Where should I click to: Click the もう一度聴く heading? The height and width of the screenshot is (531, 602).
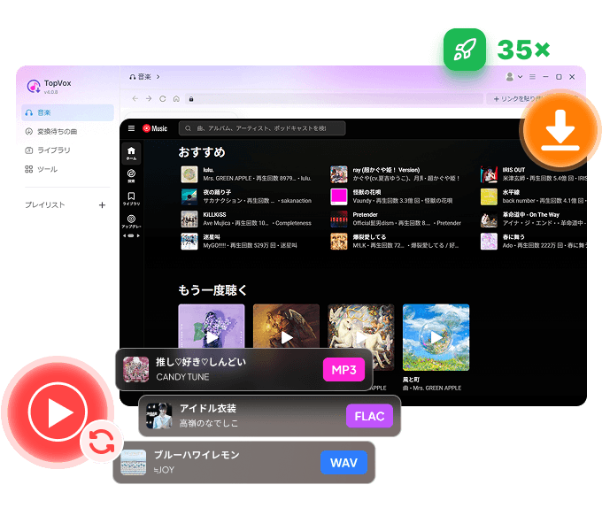pyautogui.click(x=212, y=290)
